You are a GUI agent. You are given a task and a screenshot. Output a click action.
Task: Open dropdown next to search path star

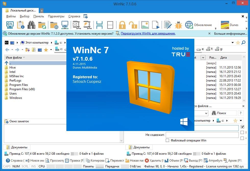click(x=241, y=121)
